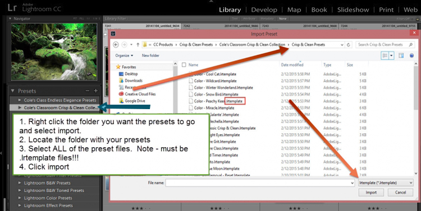Viewport: 421px width, 211px height.
Task: Click the File name input field
Action: click(260, 183)
